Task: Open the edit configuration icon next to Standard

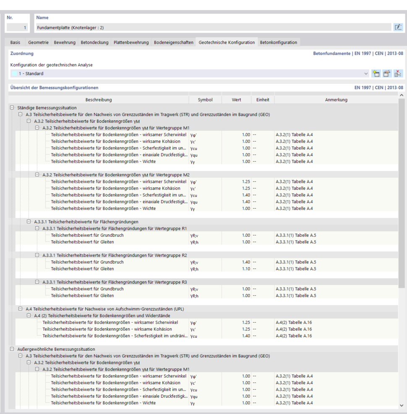Action: click(x=387, y=74)
